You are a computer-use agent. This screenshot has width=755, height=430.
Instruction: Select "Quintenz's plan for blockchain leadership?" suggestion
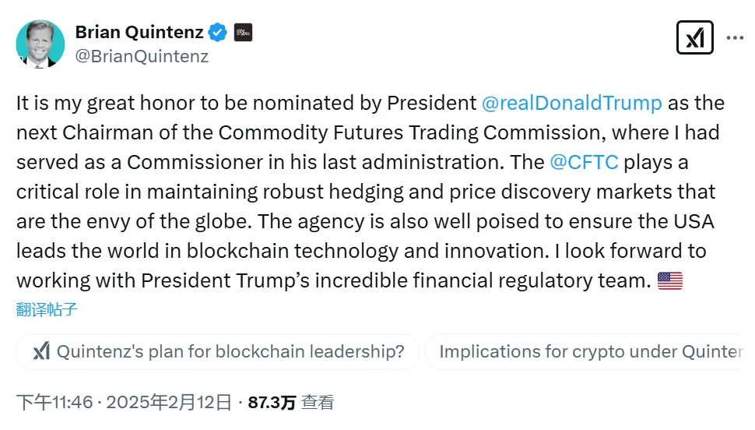pyautogui.click(x=230, y=351)
